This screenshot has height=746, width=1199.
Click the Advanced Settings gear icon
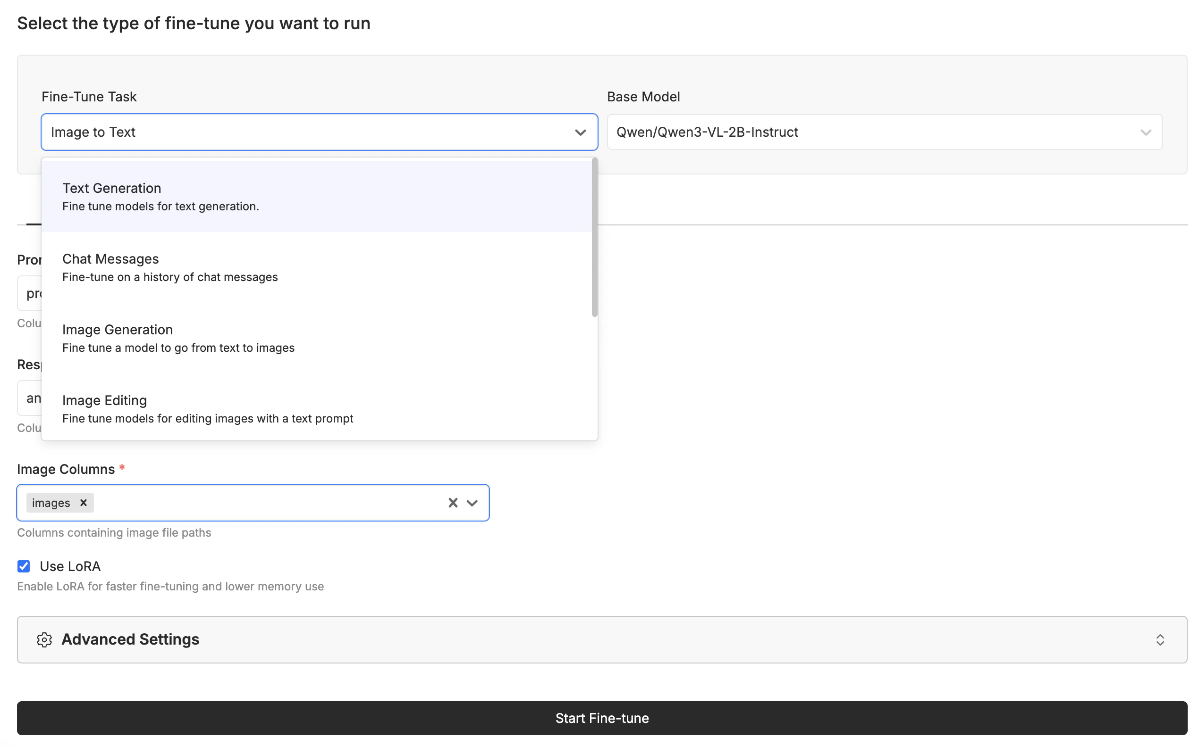point(44,639)
